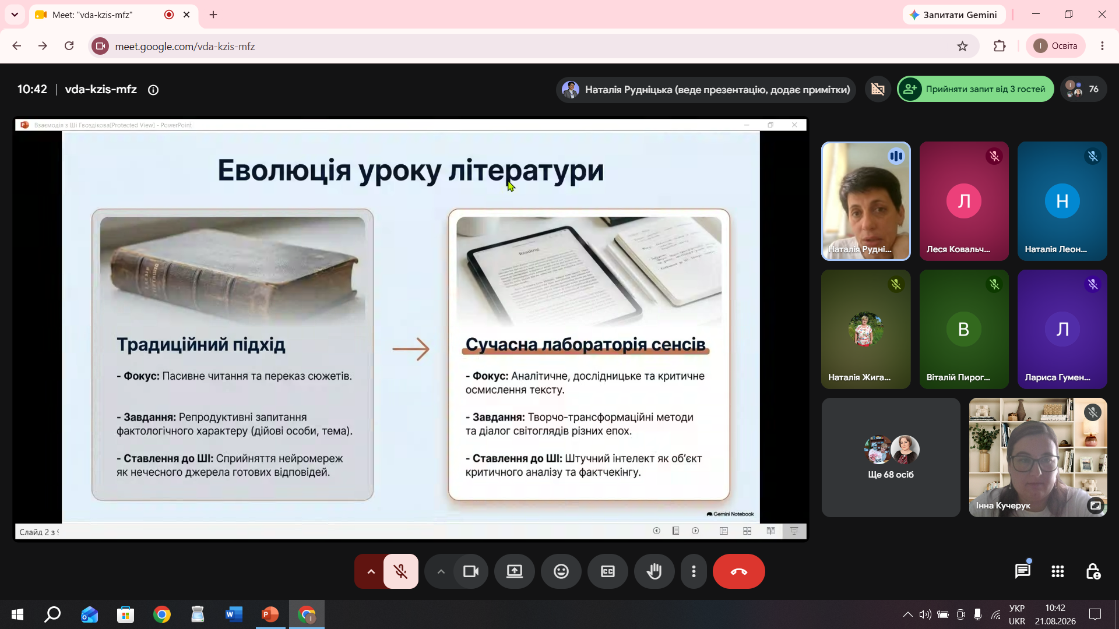Open volume control in system tray

925,614
